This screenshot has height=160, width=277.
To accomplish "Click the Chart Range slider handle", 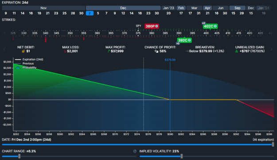I will pyautogui.click(x=20, y=156).
